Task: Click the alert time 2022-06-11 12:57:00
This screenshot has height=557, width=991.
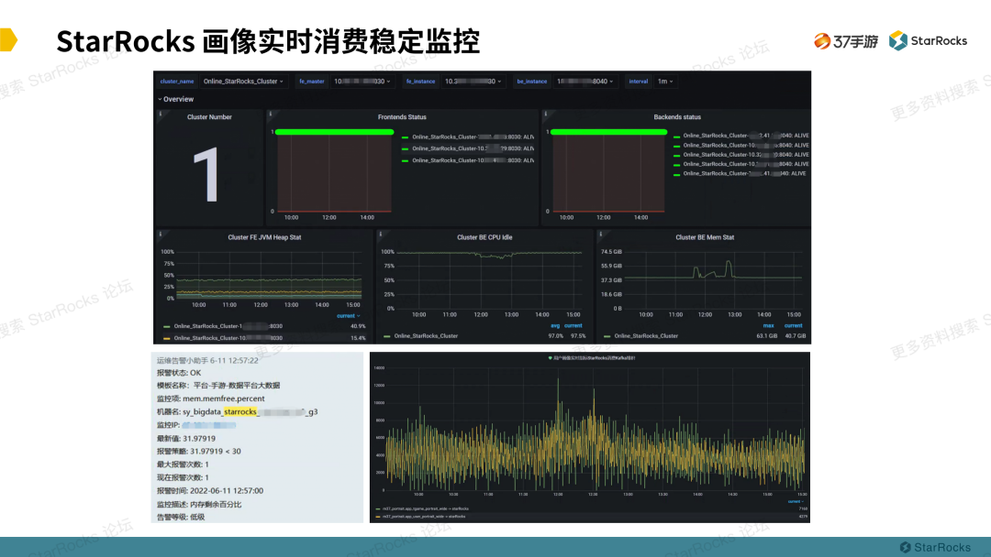Action: point(210,491)
